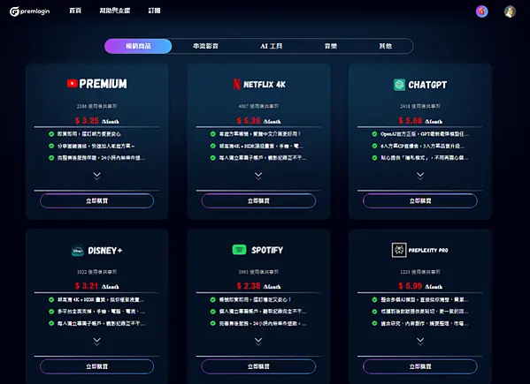
Task: Click the Perplexity Pro logo icon
Action: (x=399, y=250)
